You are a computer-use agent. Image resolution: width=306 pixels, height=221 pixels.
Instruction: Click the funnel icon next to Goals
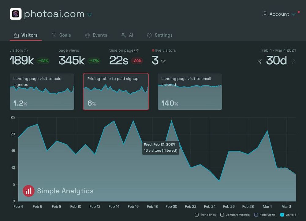coord(54,35)
